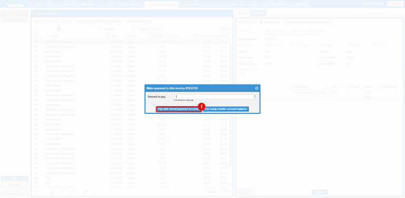The width and height of the screenshot is (405, 198).
Task: Click the Edit toolbar button
Action: click(x=66, y=21)
